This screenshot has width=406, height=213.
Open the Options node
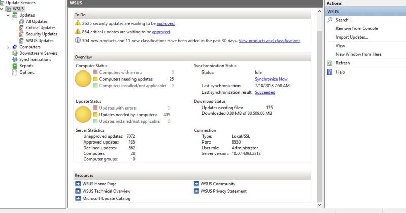tap(27, 72)
